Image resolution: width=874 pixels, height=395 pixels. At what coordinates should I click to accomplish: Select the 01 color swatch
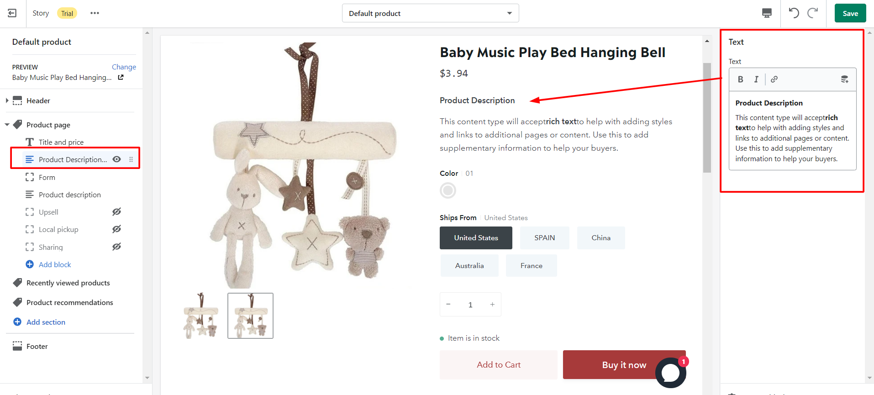click(448, 190)
